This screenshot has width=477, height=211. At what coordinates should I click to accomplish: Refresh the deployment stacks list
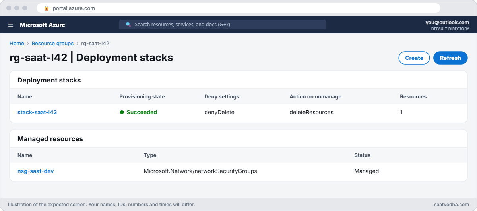pos(450,58)
